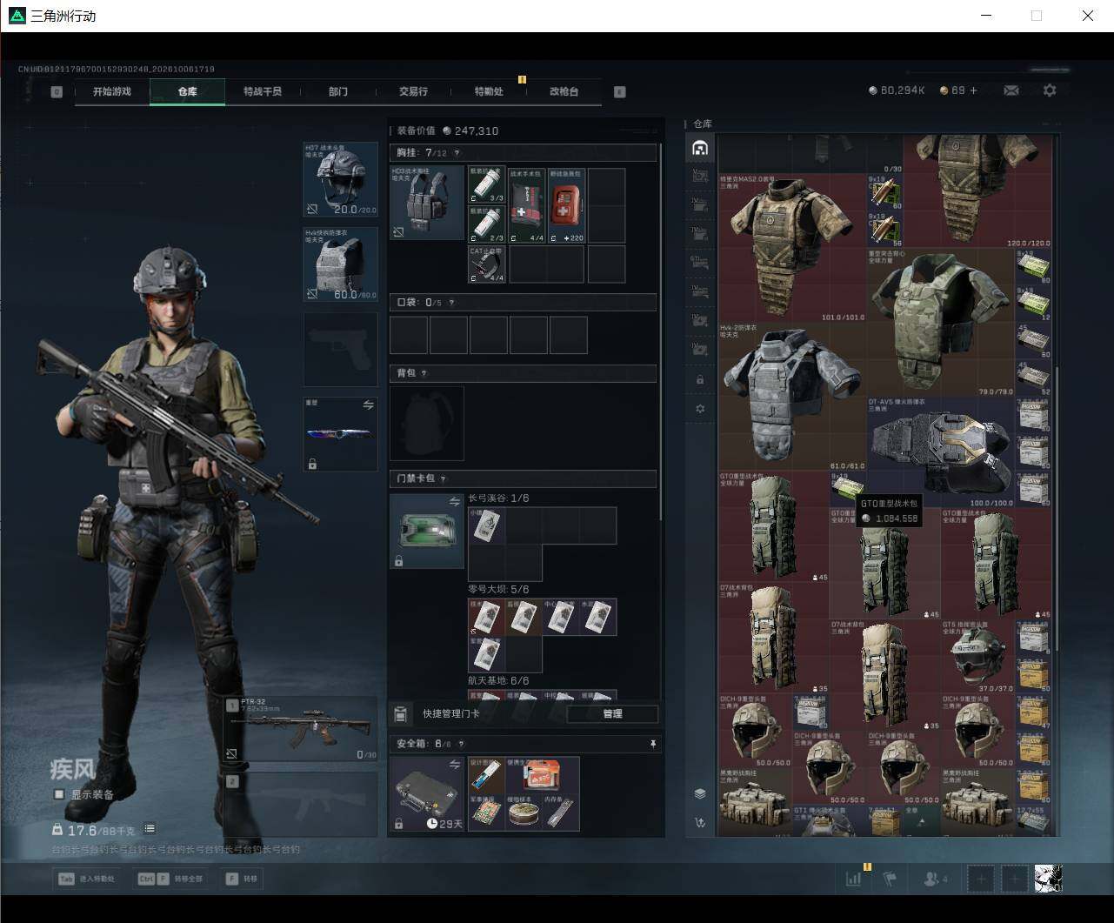Select the red field first-aid kit in chest rig
1114x923 pixels.
pyautogui.click(x=566, y=205)
